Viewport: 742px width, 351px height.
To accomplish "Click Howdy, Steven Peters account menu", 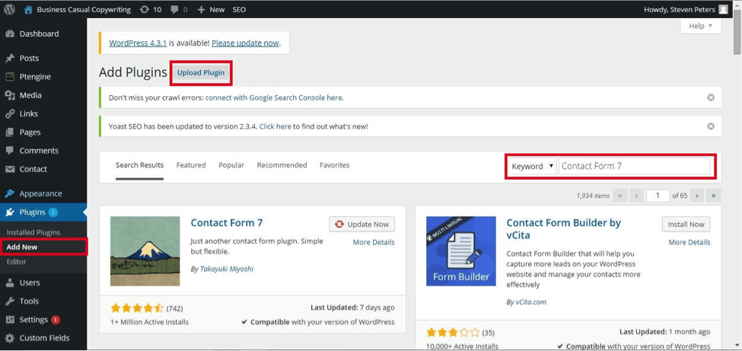I will [x=686, y=9].
